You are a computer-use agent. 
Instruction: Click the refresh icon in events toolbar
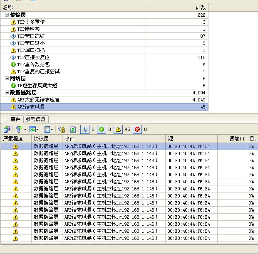pos(73,129)
